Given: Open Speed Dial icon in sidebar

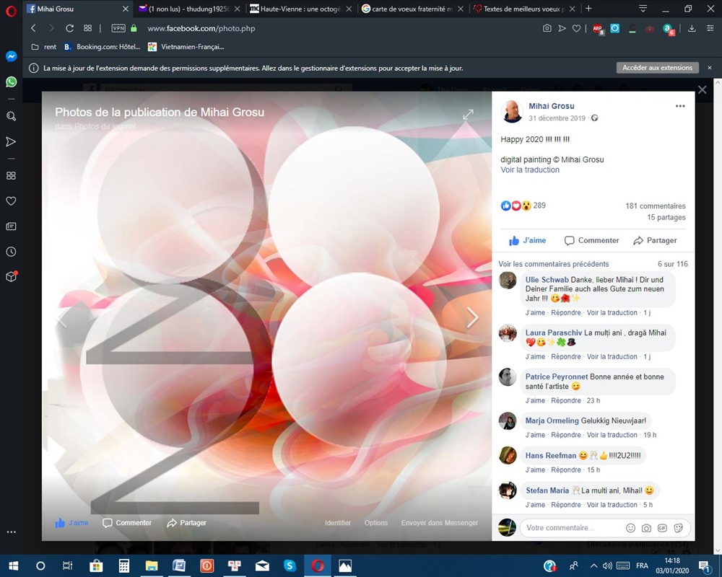Looking at the screenshot, I should tap(11, 176).
